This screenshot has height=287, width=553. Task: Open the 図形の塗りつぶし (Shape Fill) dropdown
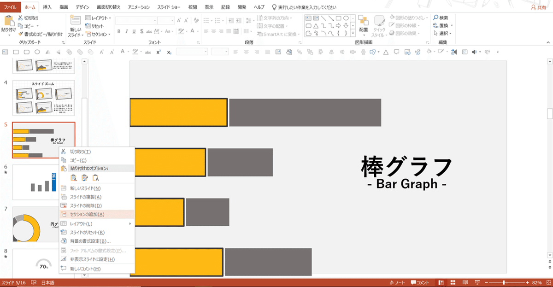coord(409,17)
